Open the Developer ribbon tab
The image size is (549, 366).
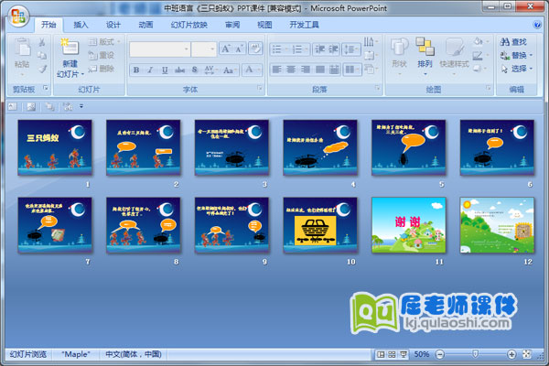304,25
